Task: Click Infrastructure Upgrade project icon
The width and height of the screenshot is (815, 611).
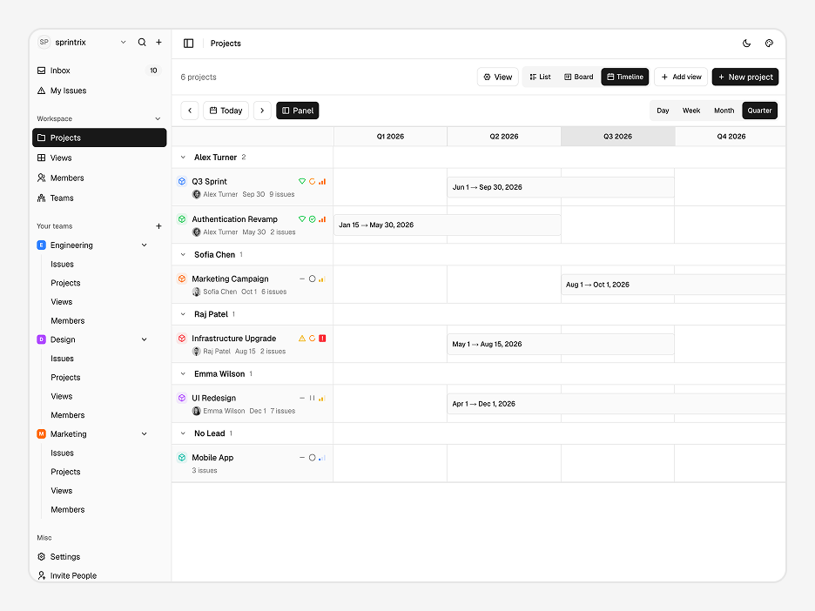Action: click(182, 339)
